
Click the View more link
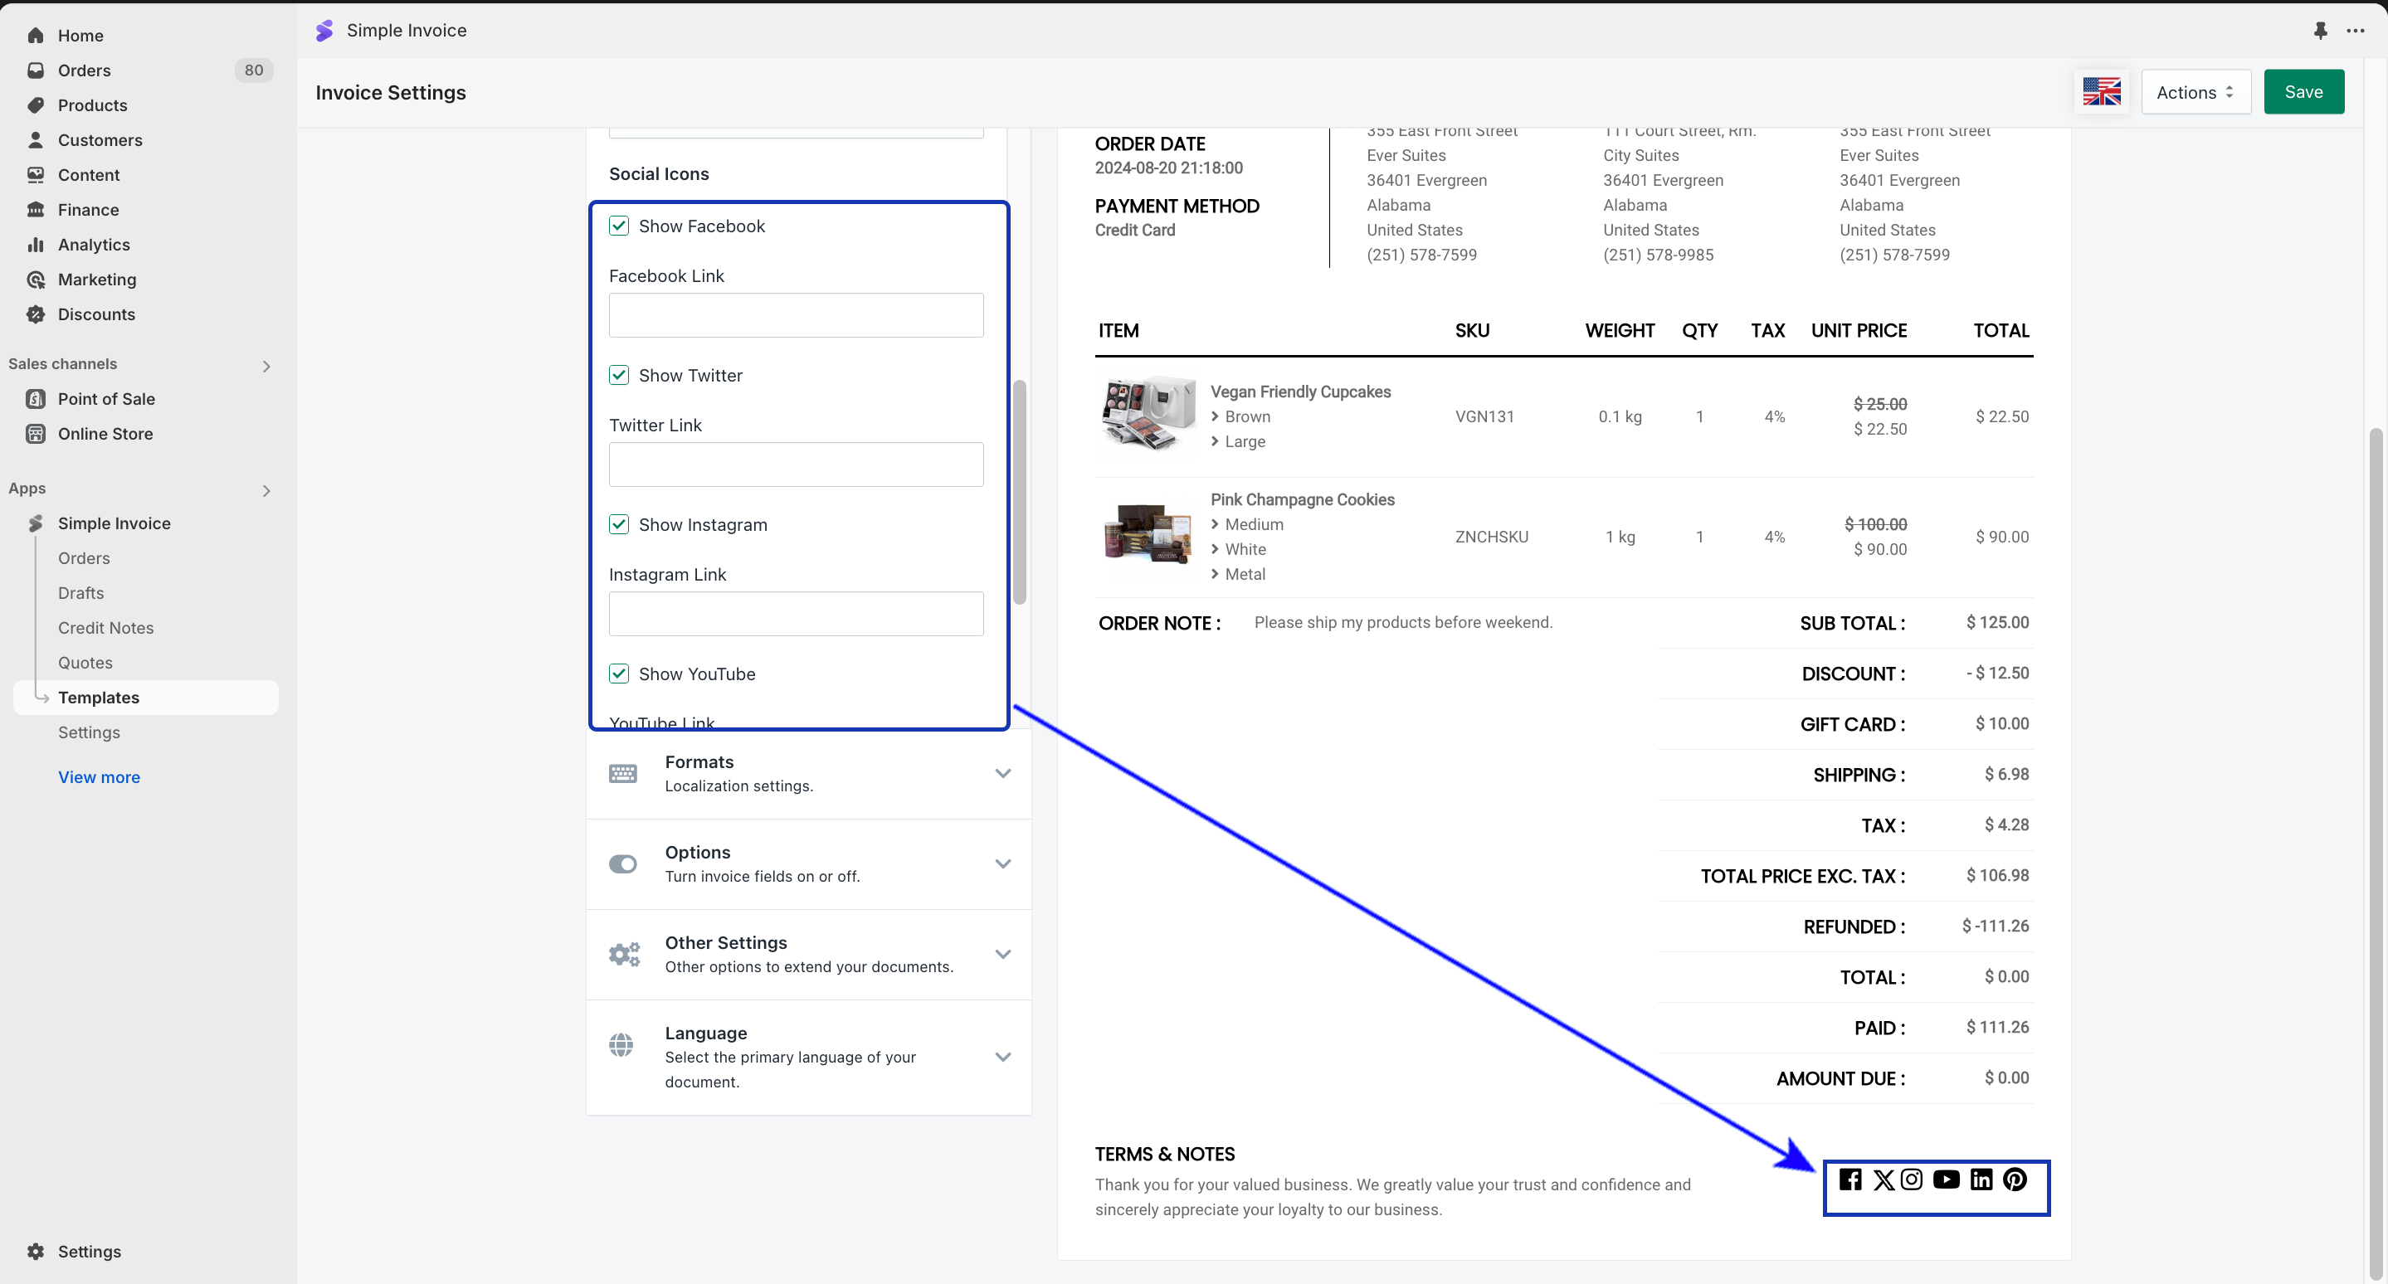tap(100, 777)
